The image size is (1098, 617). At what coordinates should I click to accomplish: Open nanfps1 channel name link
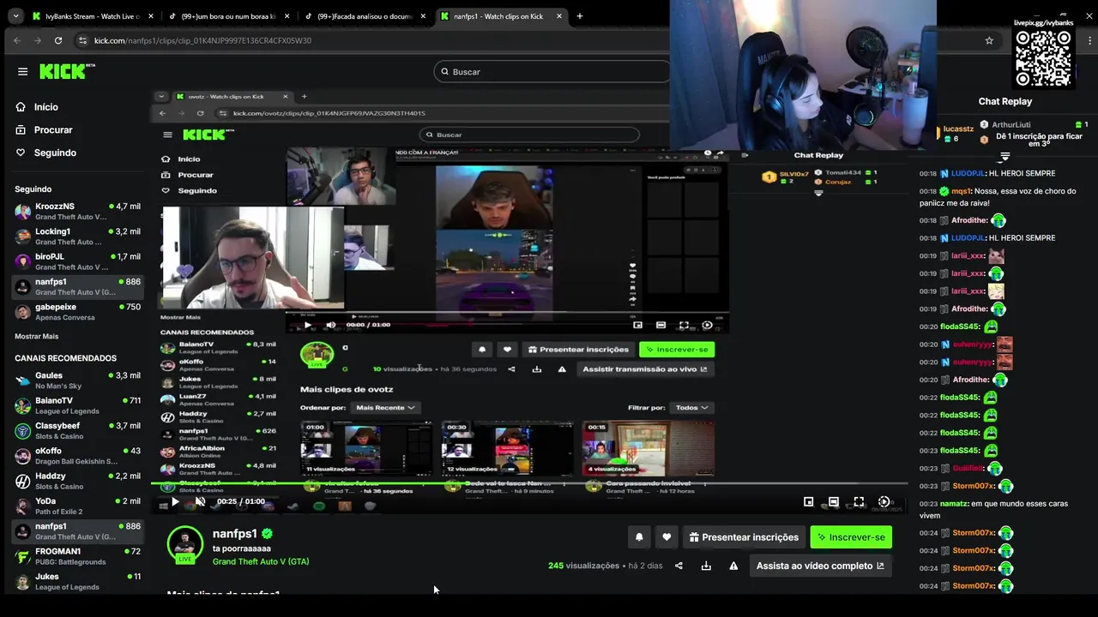point(235,533)
